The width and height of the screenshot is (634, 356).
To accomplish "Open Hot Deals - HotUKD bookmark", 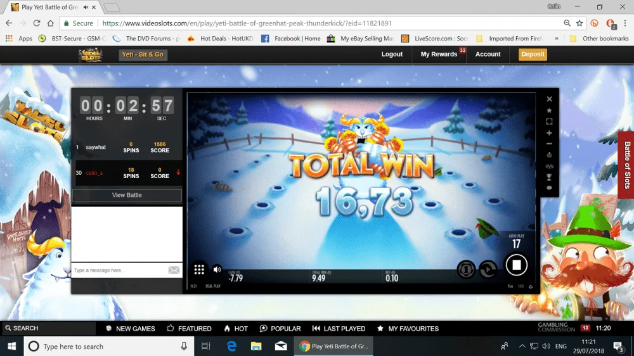I will click(221, 39).
